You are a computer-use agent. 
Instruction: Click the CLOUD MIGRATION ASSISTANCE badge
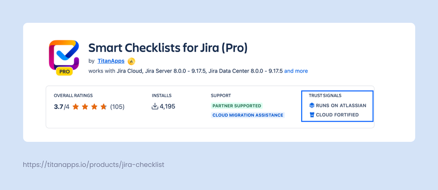point(248,115)
